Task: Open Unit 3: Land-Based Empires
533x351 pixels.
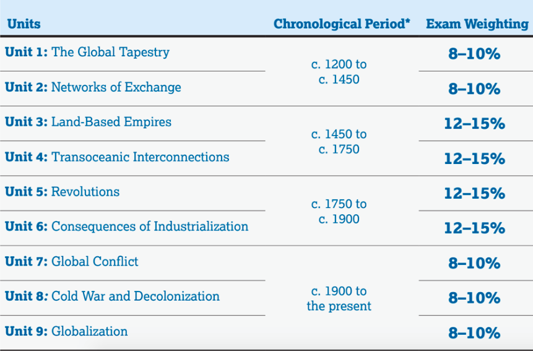Action: click(88, 122)
